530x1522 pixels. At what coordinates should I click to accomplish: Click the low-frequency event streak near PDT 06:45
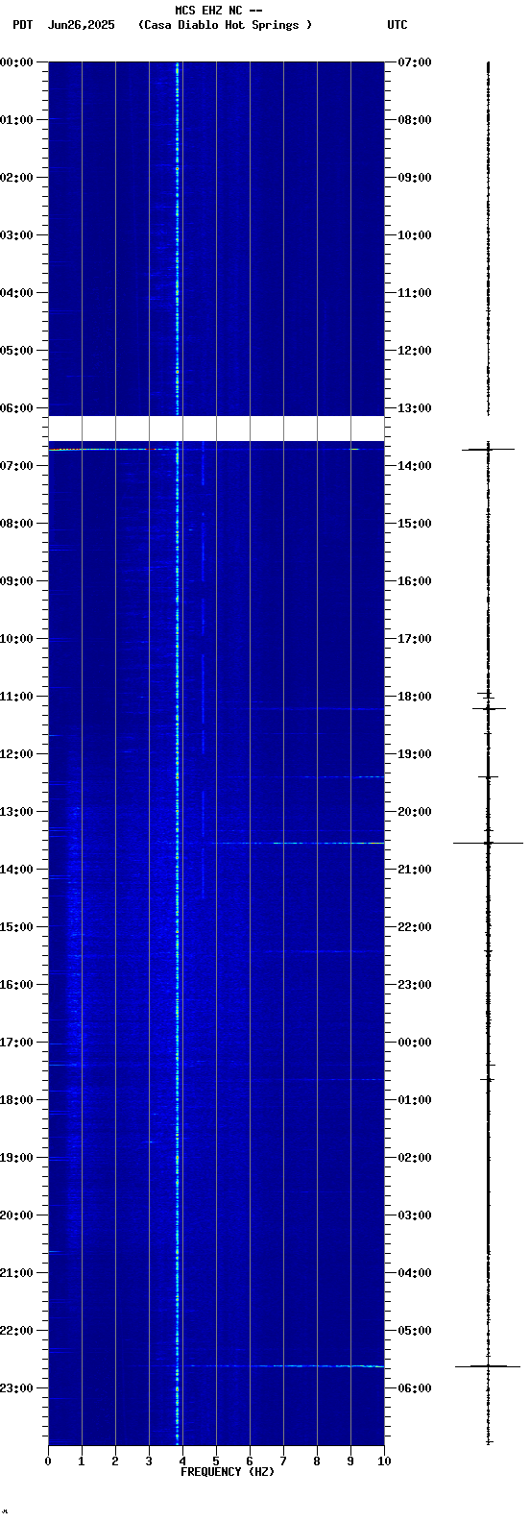click(x=113, y=449)
